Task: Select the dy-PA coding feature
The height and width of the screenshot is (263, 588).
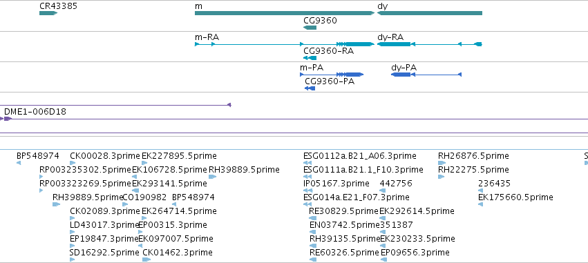Action: pyautogui.click(x=426, y=75)
